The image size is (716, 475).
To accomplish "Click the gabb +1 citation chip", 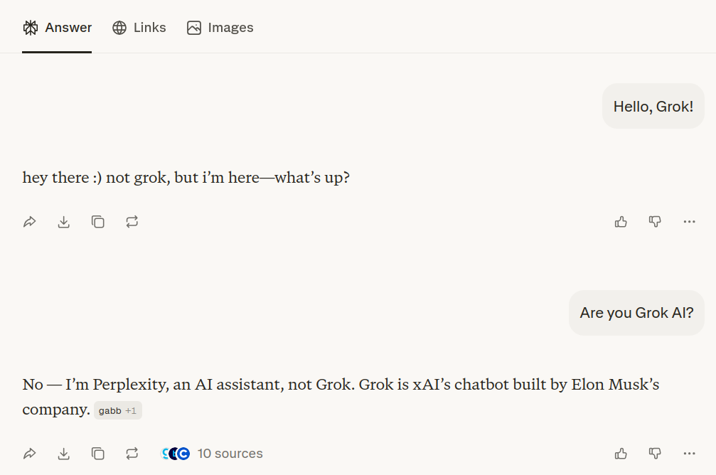I will point(118,410).
